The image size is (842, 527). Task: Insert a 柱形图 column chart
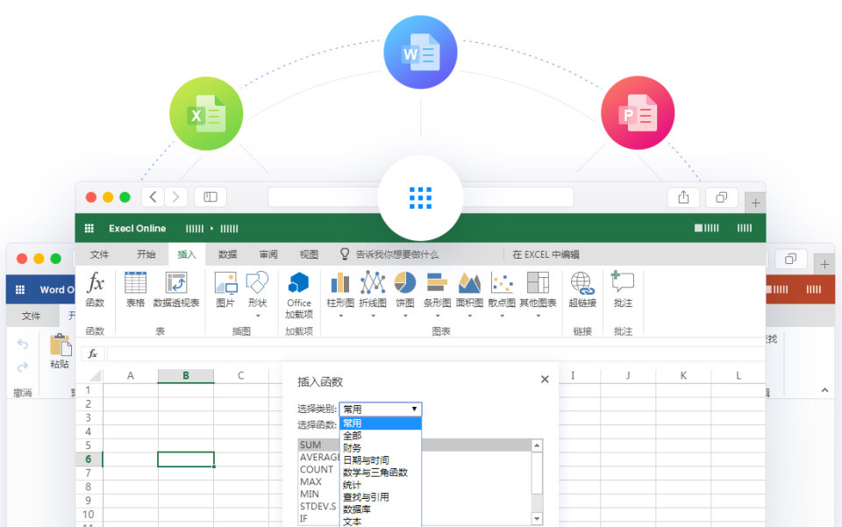pyautogui.click(x=340, y=294)
